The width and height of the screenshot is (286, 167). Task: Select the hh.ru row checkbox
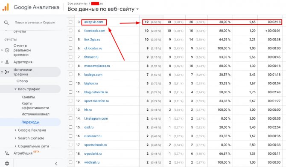point(70,109)
